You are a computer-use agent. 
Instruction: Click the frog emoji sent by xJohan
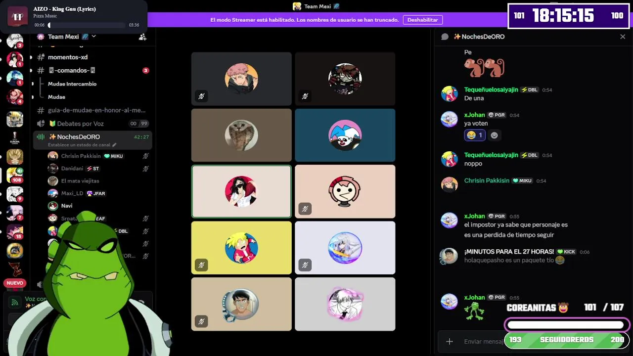pyautogui.click(x=474, y=311)
